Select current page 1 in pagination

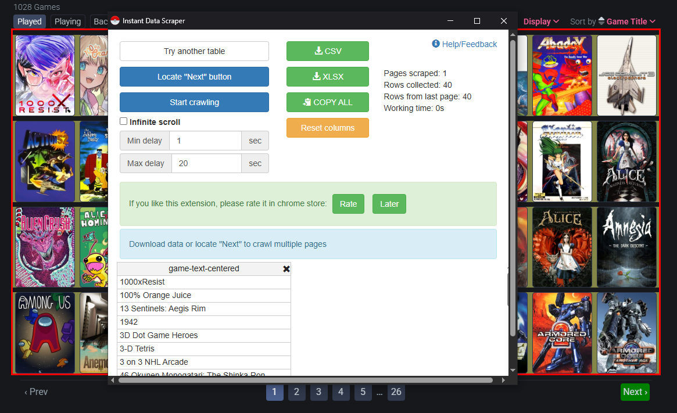[275, 392]
